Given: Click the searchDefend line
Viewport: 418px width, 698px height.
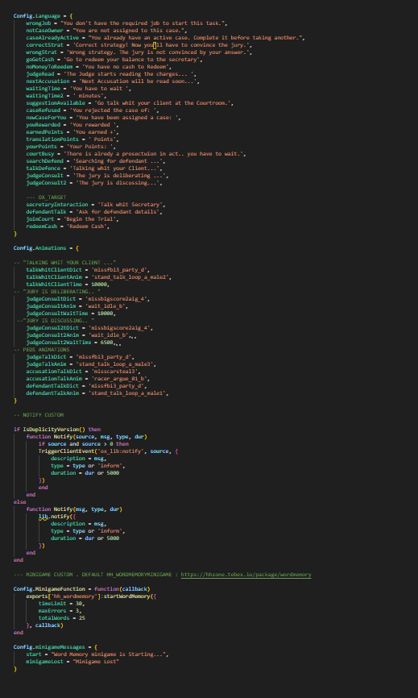Looking at the screenshot, I should [96, 161].
